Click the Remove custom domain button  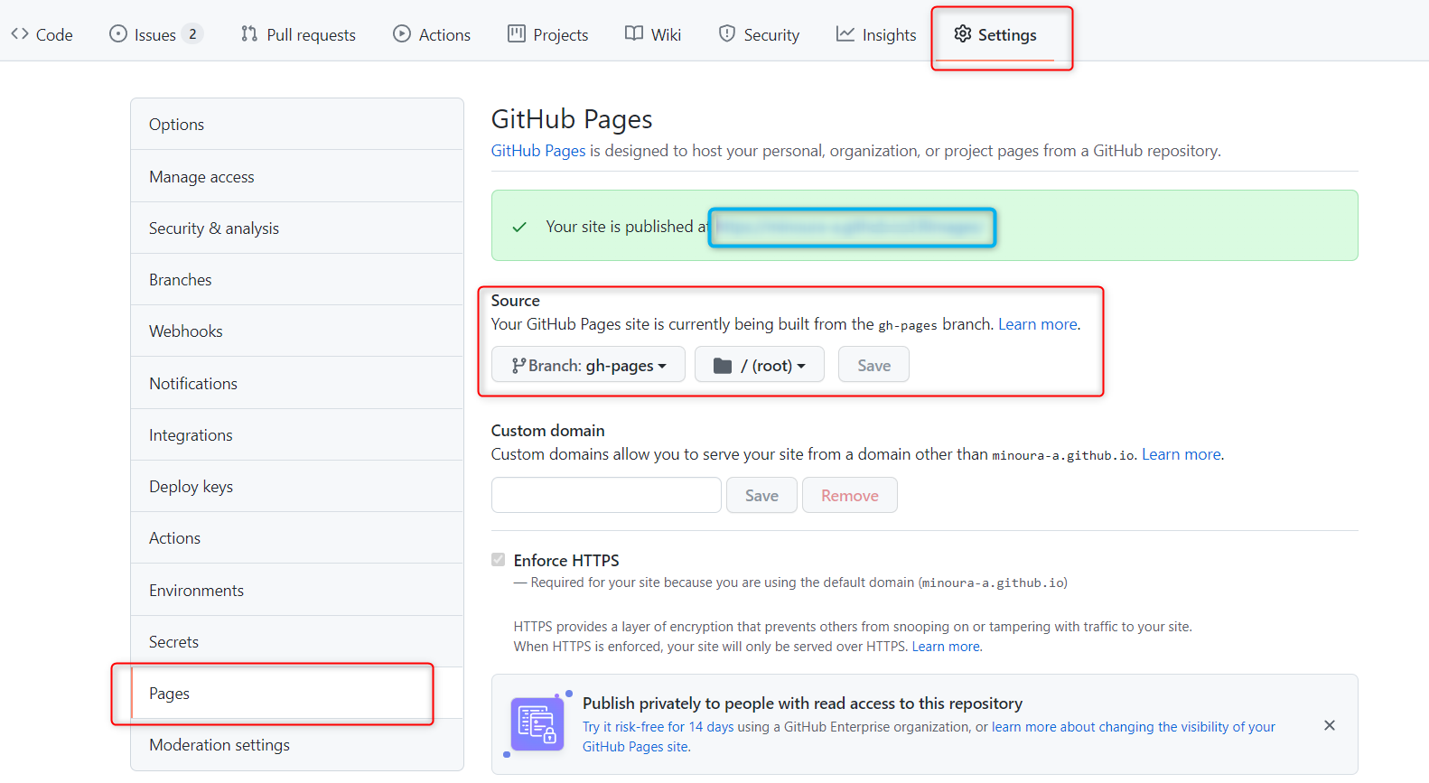coord(850,495)
